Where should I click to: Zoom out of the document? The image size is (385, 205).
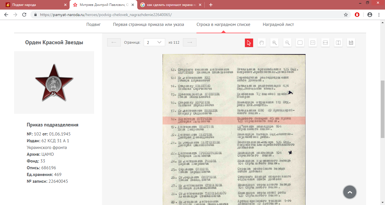pyautogui.click(x=287, y=43)
